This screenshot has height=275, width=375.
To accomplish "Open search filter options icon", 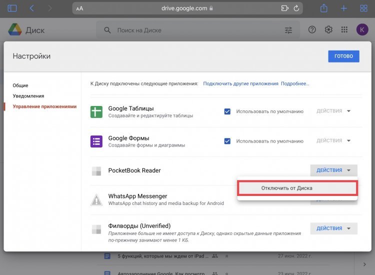I will coord(288,30).
